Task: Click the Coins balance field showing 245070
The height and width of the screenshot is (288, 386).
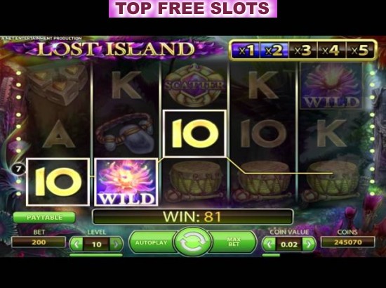Action: tap(348, 242)
